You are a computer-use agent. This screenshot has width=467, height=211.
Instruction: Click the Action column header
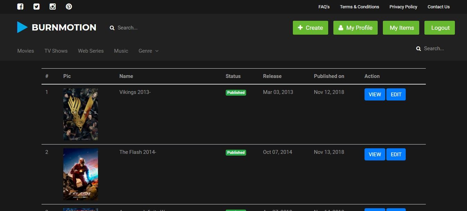[x=372, y=76]
